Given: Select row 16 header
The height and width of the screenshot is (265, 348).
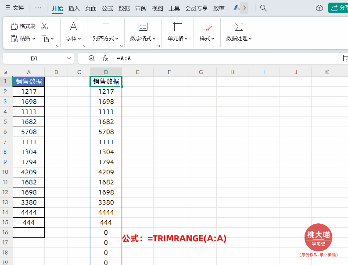Looking at the screenshot, I should [x=5, y=233].
